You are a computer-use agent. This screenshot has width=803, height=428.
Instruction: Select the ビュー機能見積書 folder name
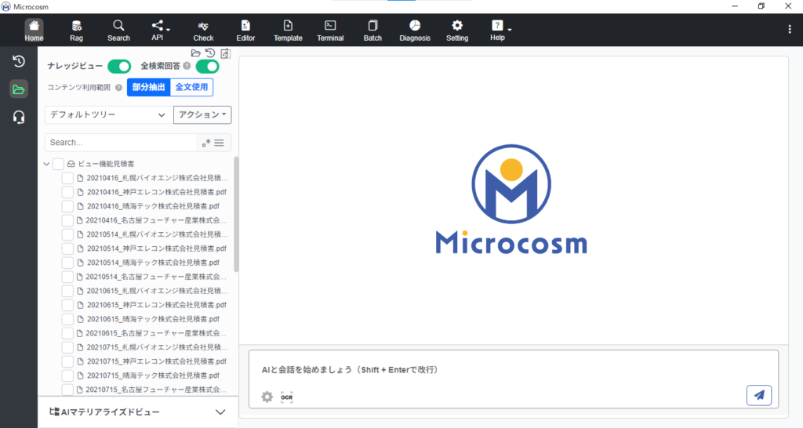point(106,164)
